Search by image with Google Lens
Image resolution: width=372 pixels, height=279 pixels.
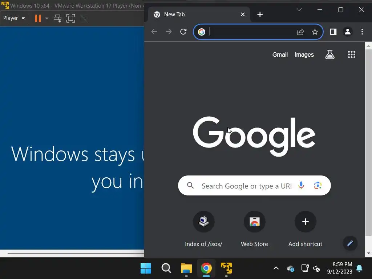point(318,185)
